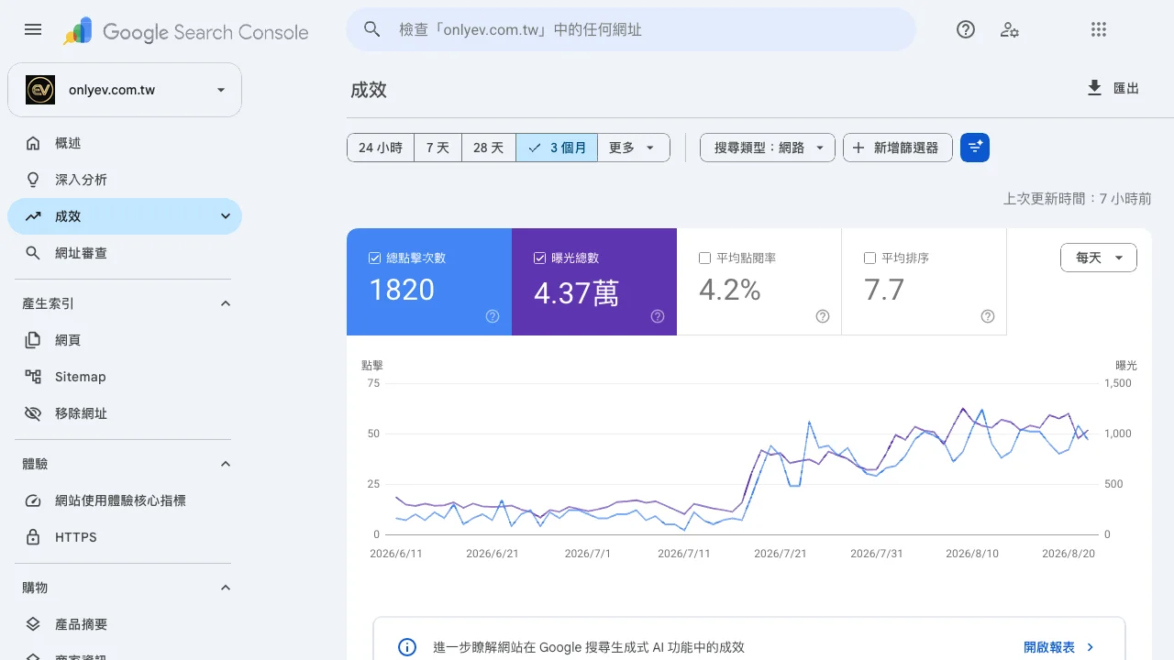Open the 每天 granularity dropdown
The height and width of the screenshot is (660, 1174).
click(x=1099, y=258)
